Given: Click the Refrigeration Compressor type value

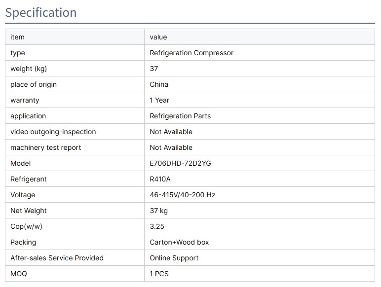Looking at the screenshot, I should [x=191, y=53].
